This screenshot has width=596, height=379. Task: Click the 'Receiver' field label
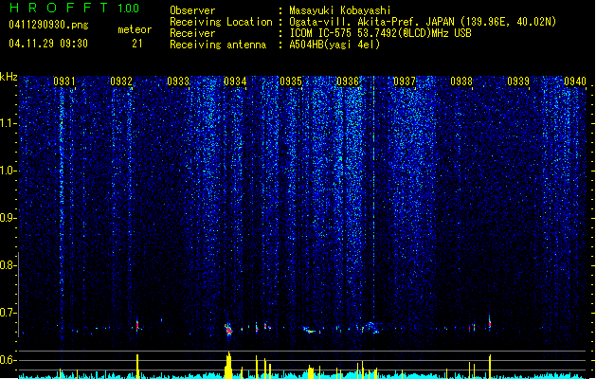click(x=192, y=33)
